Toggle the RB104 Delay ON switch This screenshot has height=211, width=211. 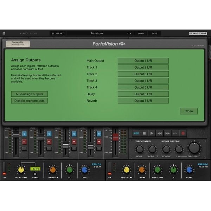point(4,168)
